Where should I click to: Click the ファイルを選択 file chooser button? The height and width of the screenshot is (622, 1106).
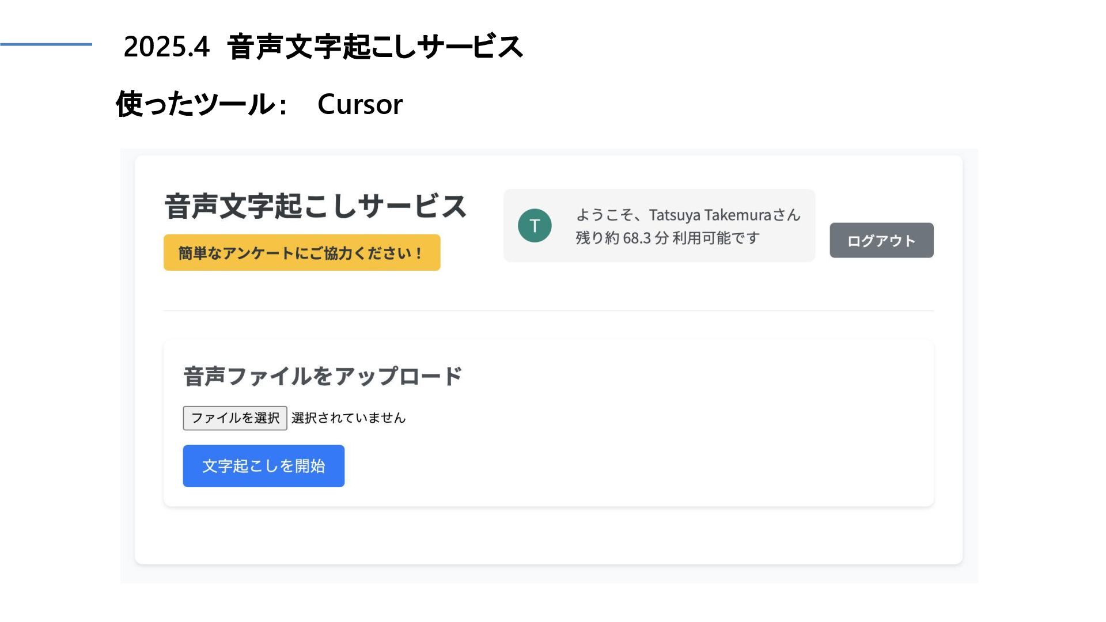235,418
